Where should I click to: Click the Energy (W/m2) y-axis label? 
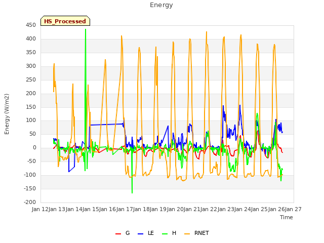coord(7,114)
